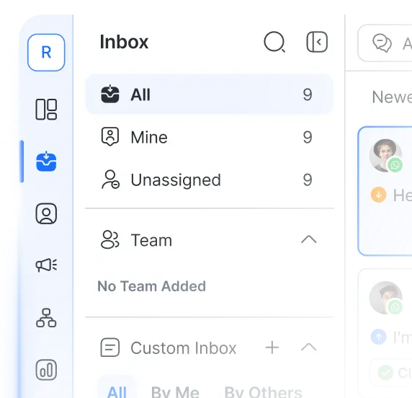Open the search in Inbox header
Image resolution: width=412 pixels, height=398 pixels.
pos(274,42)
